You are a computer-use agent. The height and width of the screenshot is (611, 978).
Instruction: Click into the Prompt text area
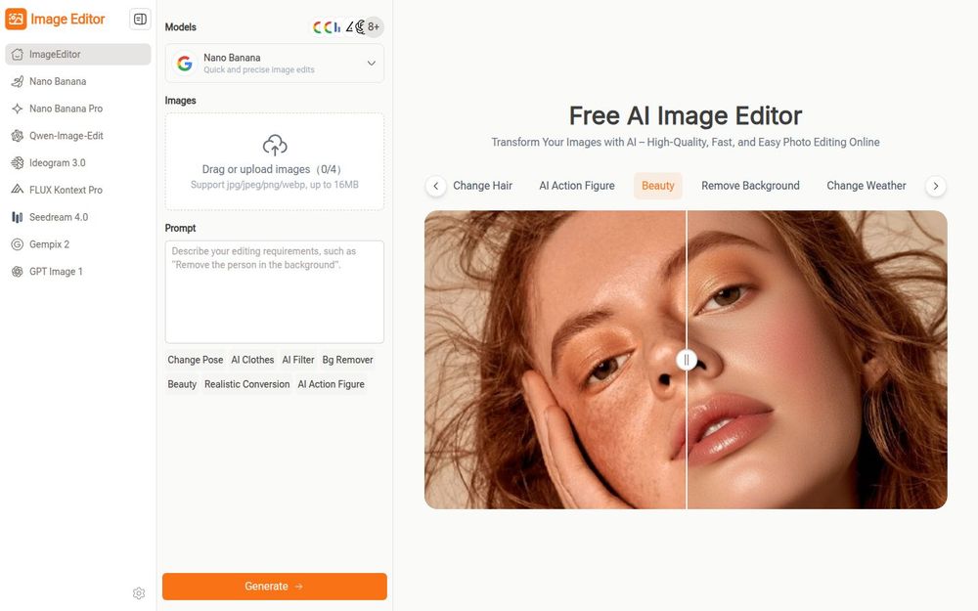tap(275, 291)
